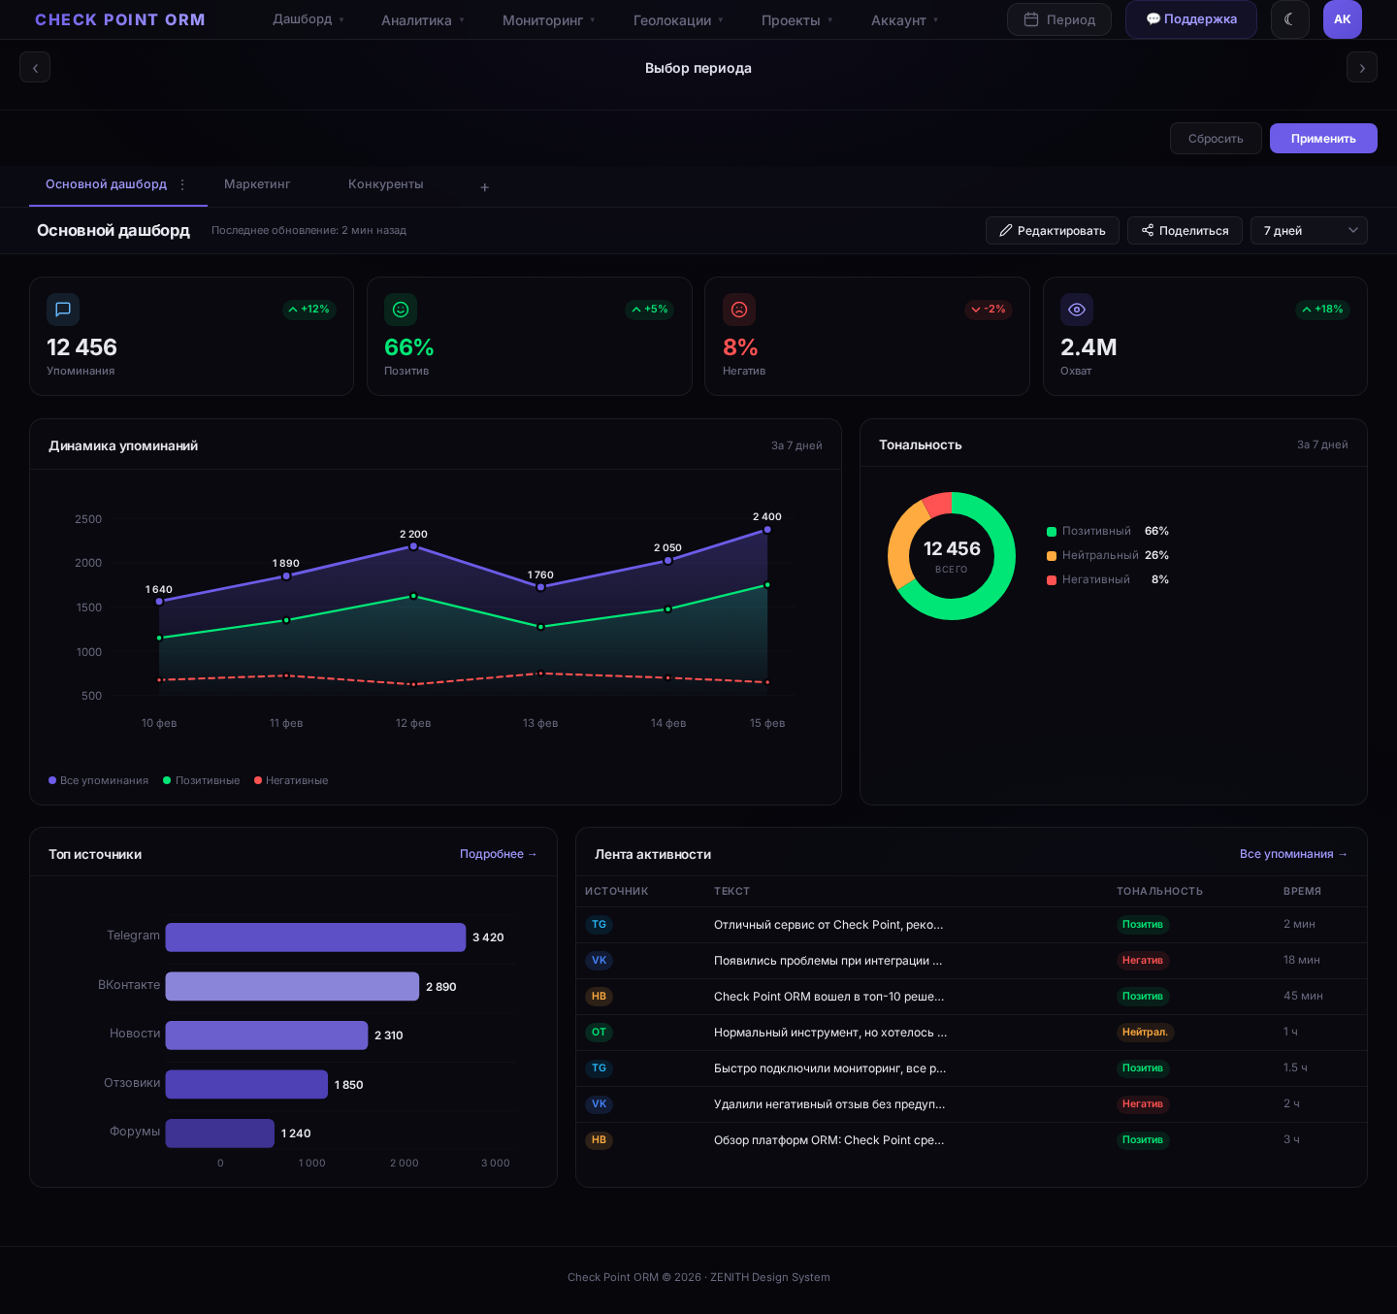Click the reach eye icon
The height and width of the screenshot is (1314, 1397).
tap(1077, 310)
